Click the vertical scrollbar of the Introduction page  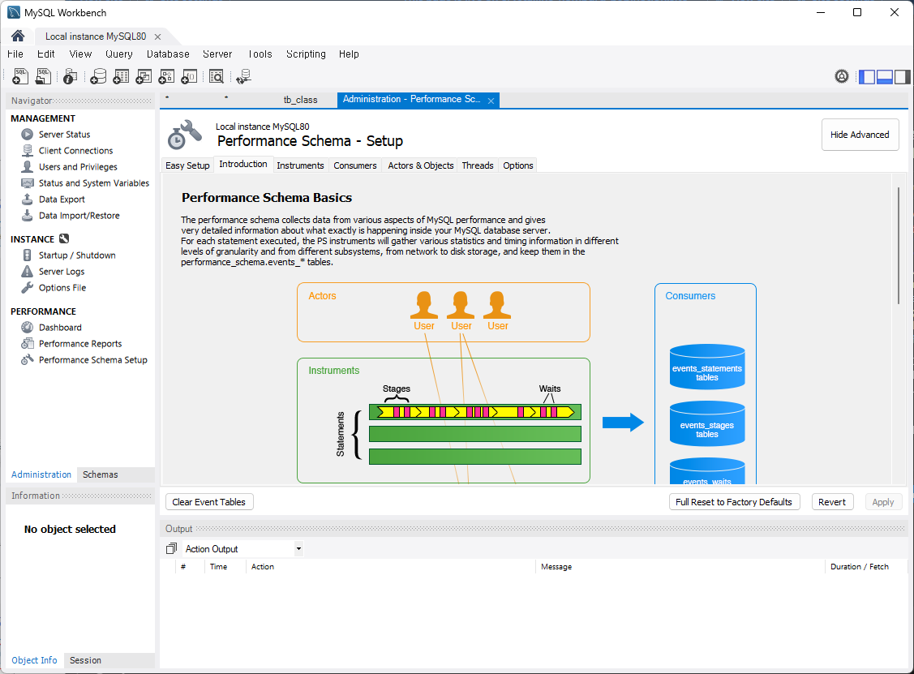pyautogui.click(x=899, y=246)
